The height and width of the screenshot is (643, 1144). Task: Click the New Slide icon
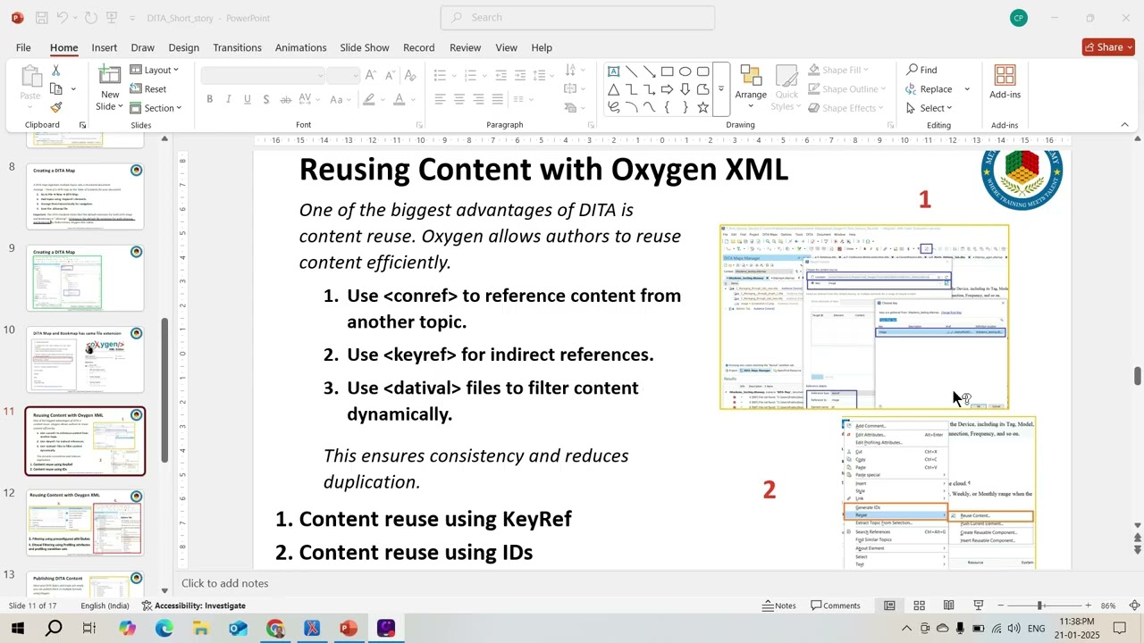(110, 75)
